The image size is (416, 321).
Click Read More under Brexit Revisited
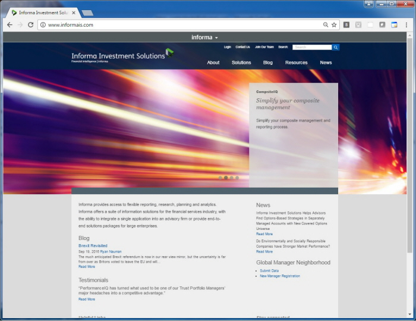pos(87,267)
